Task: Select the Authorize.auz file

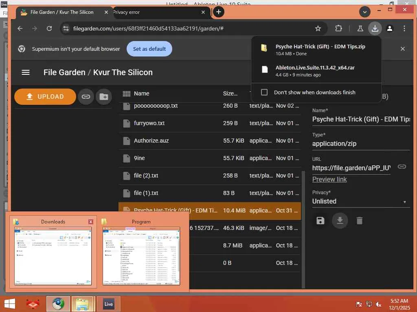Action: [210, 141]
